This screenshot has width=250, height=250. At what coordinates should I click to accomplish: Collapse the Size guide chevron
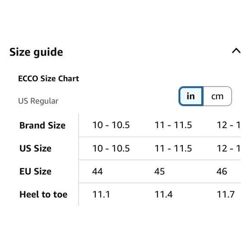point(236,51)
